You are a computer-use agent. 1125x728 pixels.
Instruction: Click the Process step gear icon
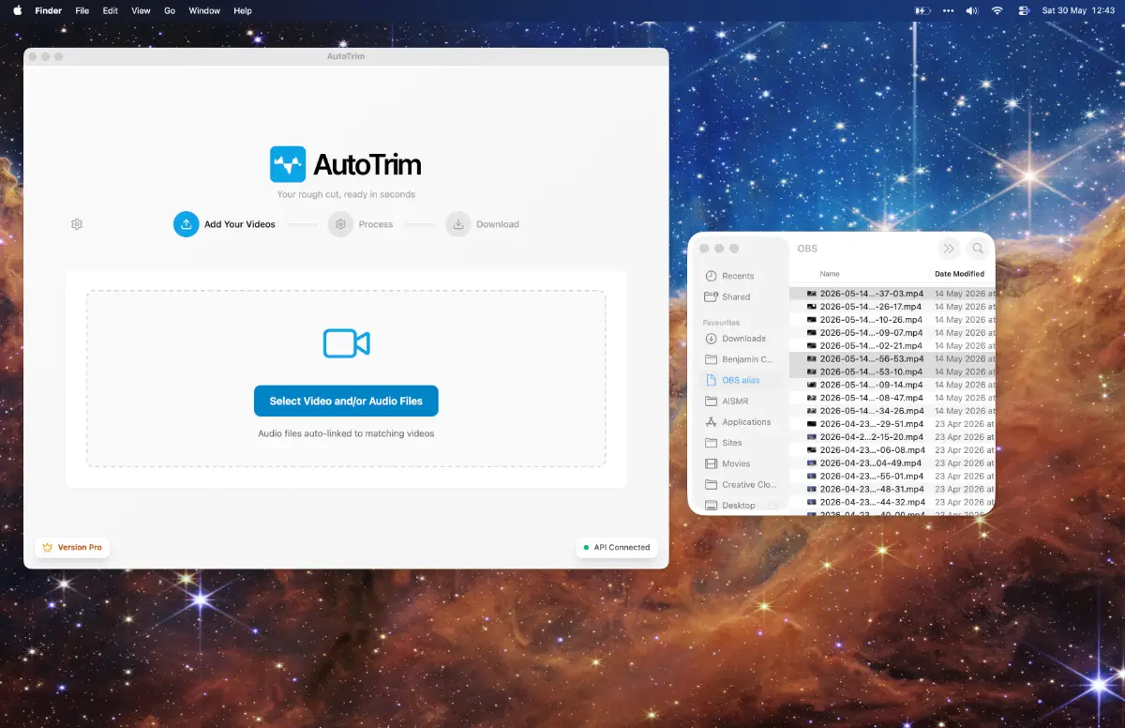tap(340, 224)
